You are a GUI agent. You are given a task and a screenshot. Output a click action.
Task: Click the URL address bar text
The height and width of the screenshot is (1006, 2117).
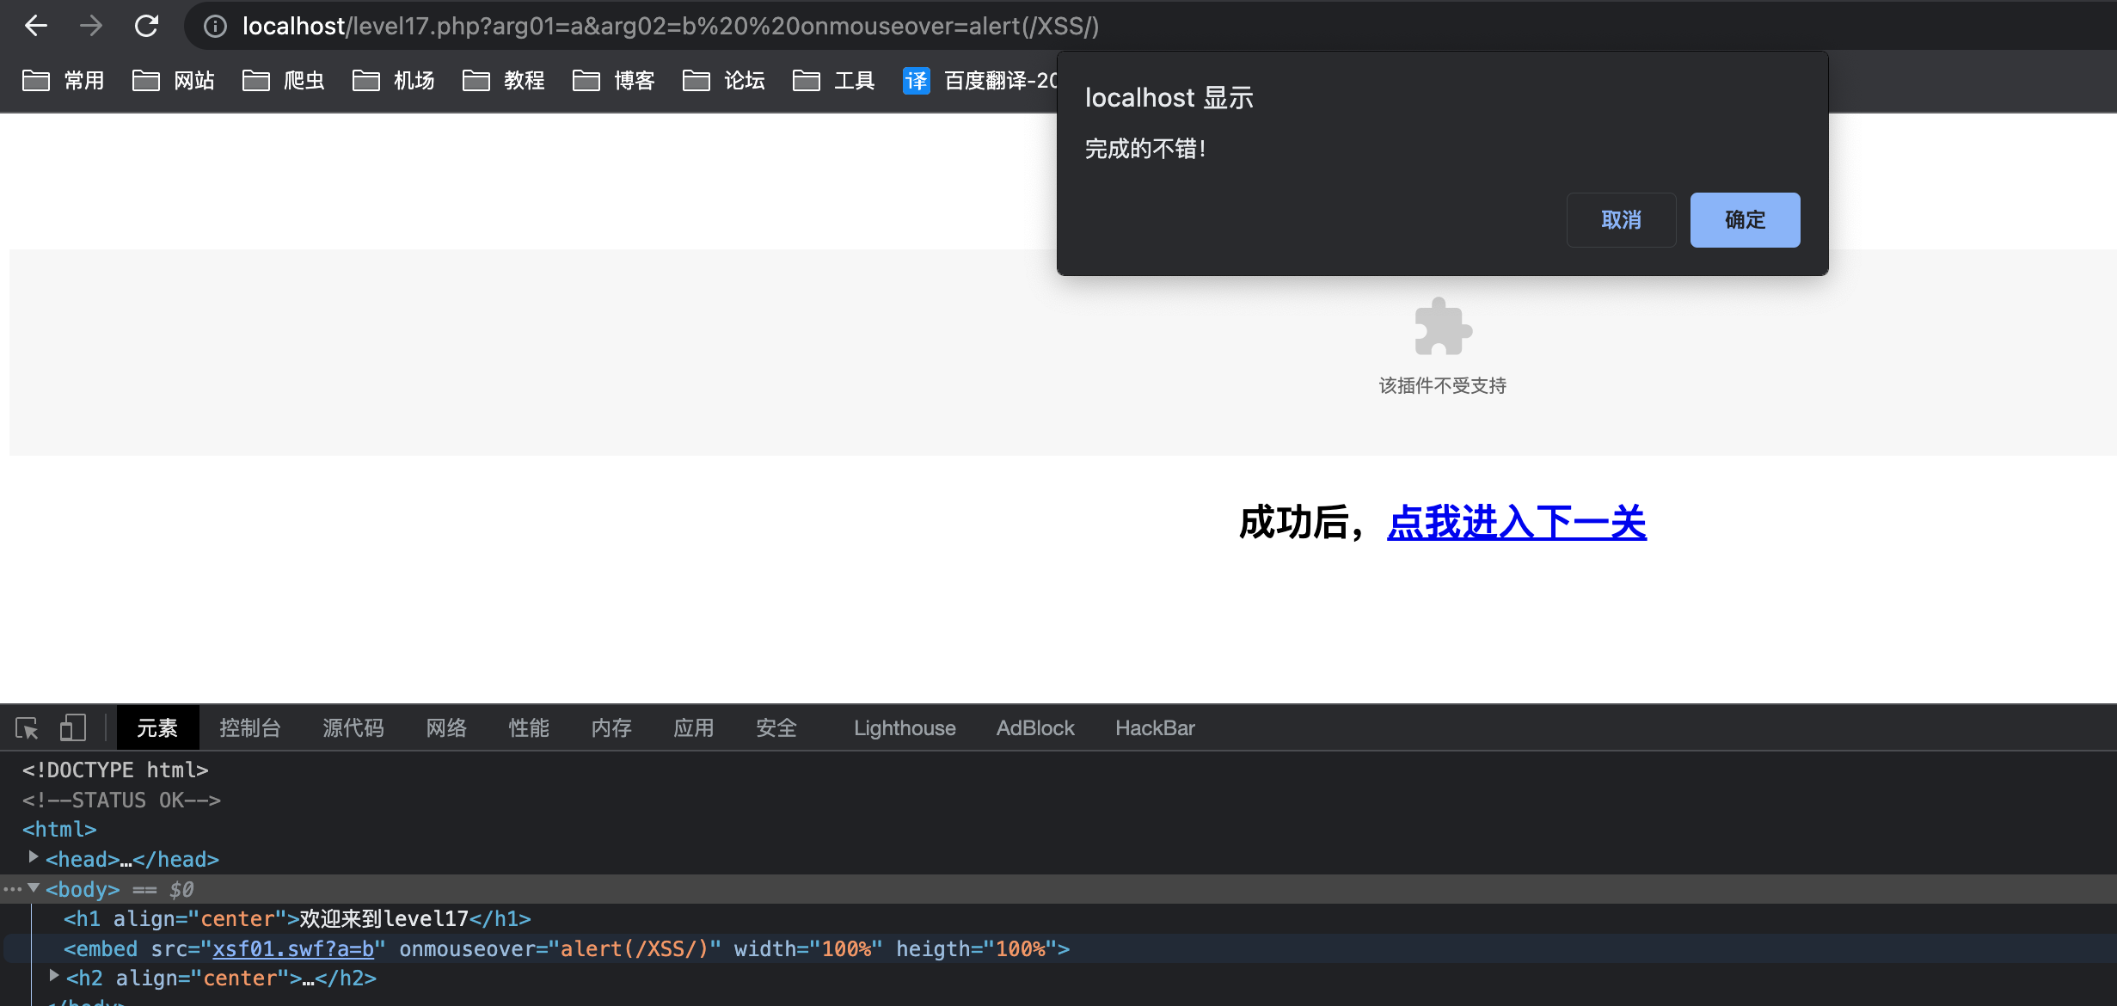[671, 27]
